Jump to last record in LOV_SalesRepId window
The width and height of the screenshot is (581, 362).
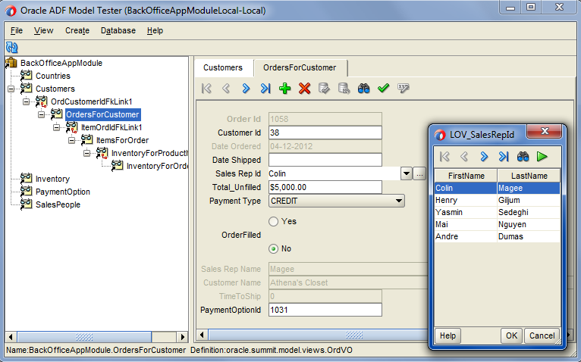pos(503,157)
